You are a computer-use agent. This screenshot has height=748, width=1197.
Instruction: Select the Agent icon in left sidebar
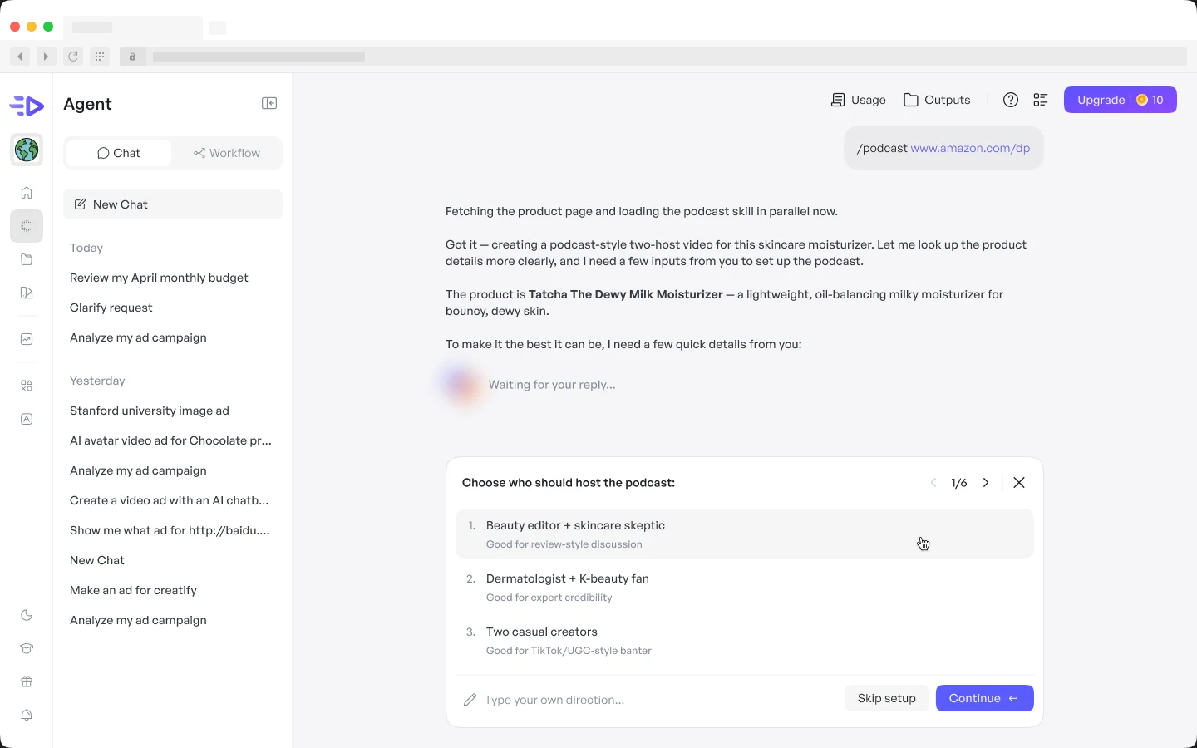tap(27, 226)
